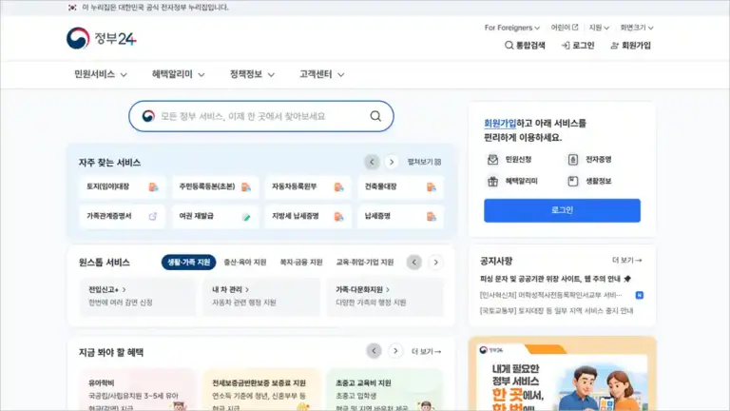Click 더 보기 in 공지사항
This screenshot has width=730, height=411.
pos(627,260)
